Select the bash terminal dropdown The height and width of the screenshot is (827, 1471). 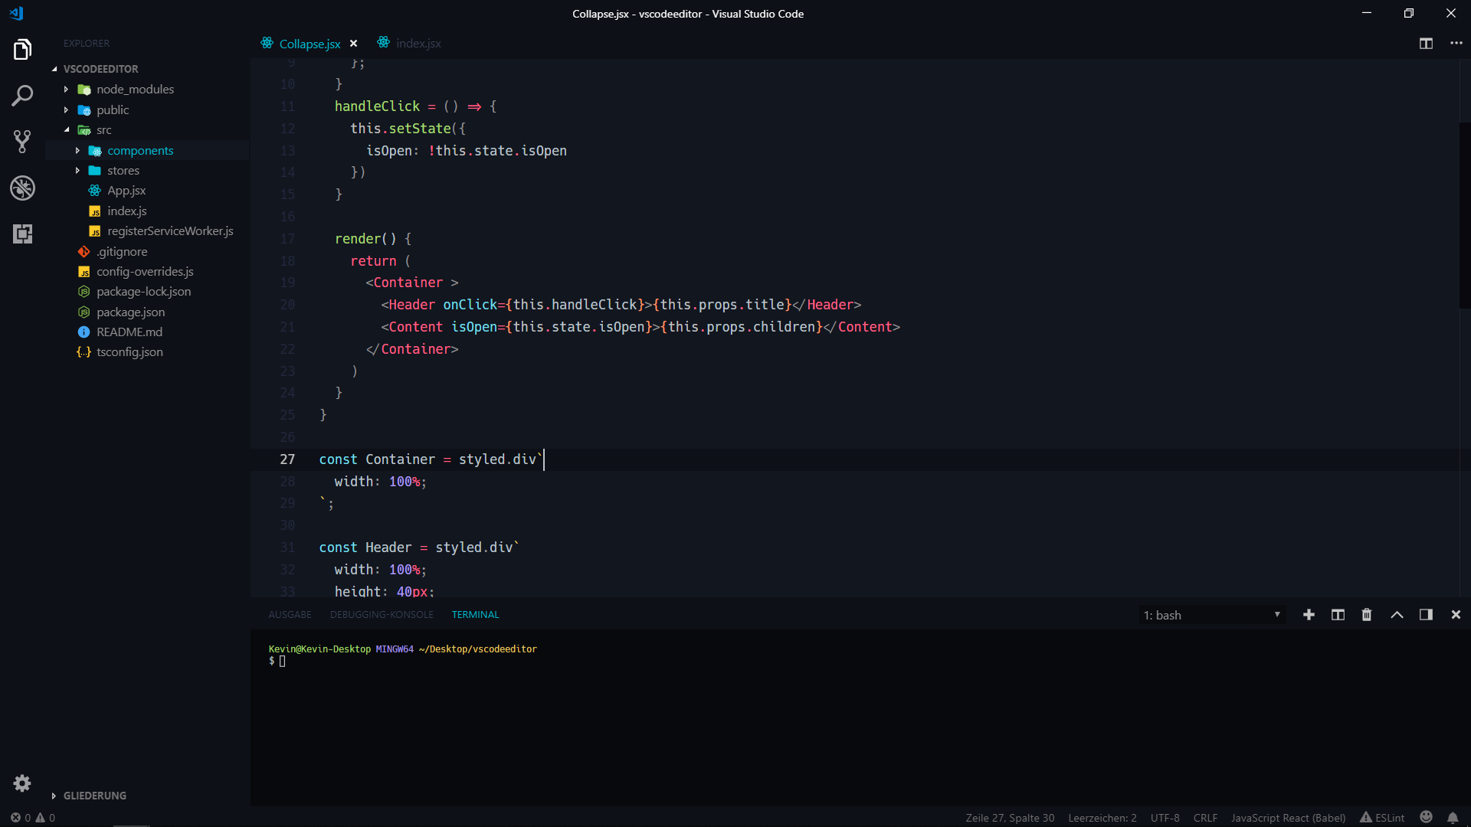pos(1211,615)
